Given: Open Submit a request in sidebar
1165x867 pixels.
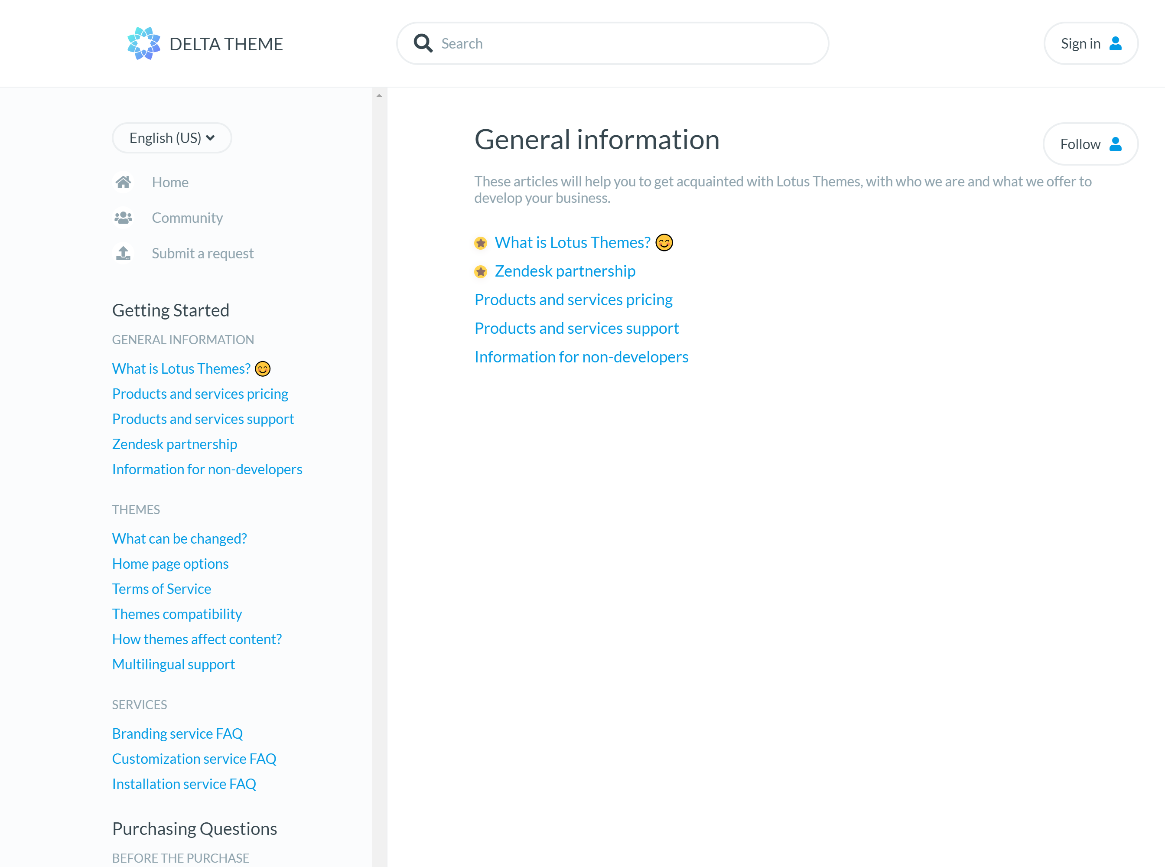Looking at the screenshot, I should click(x=202, y=253).
